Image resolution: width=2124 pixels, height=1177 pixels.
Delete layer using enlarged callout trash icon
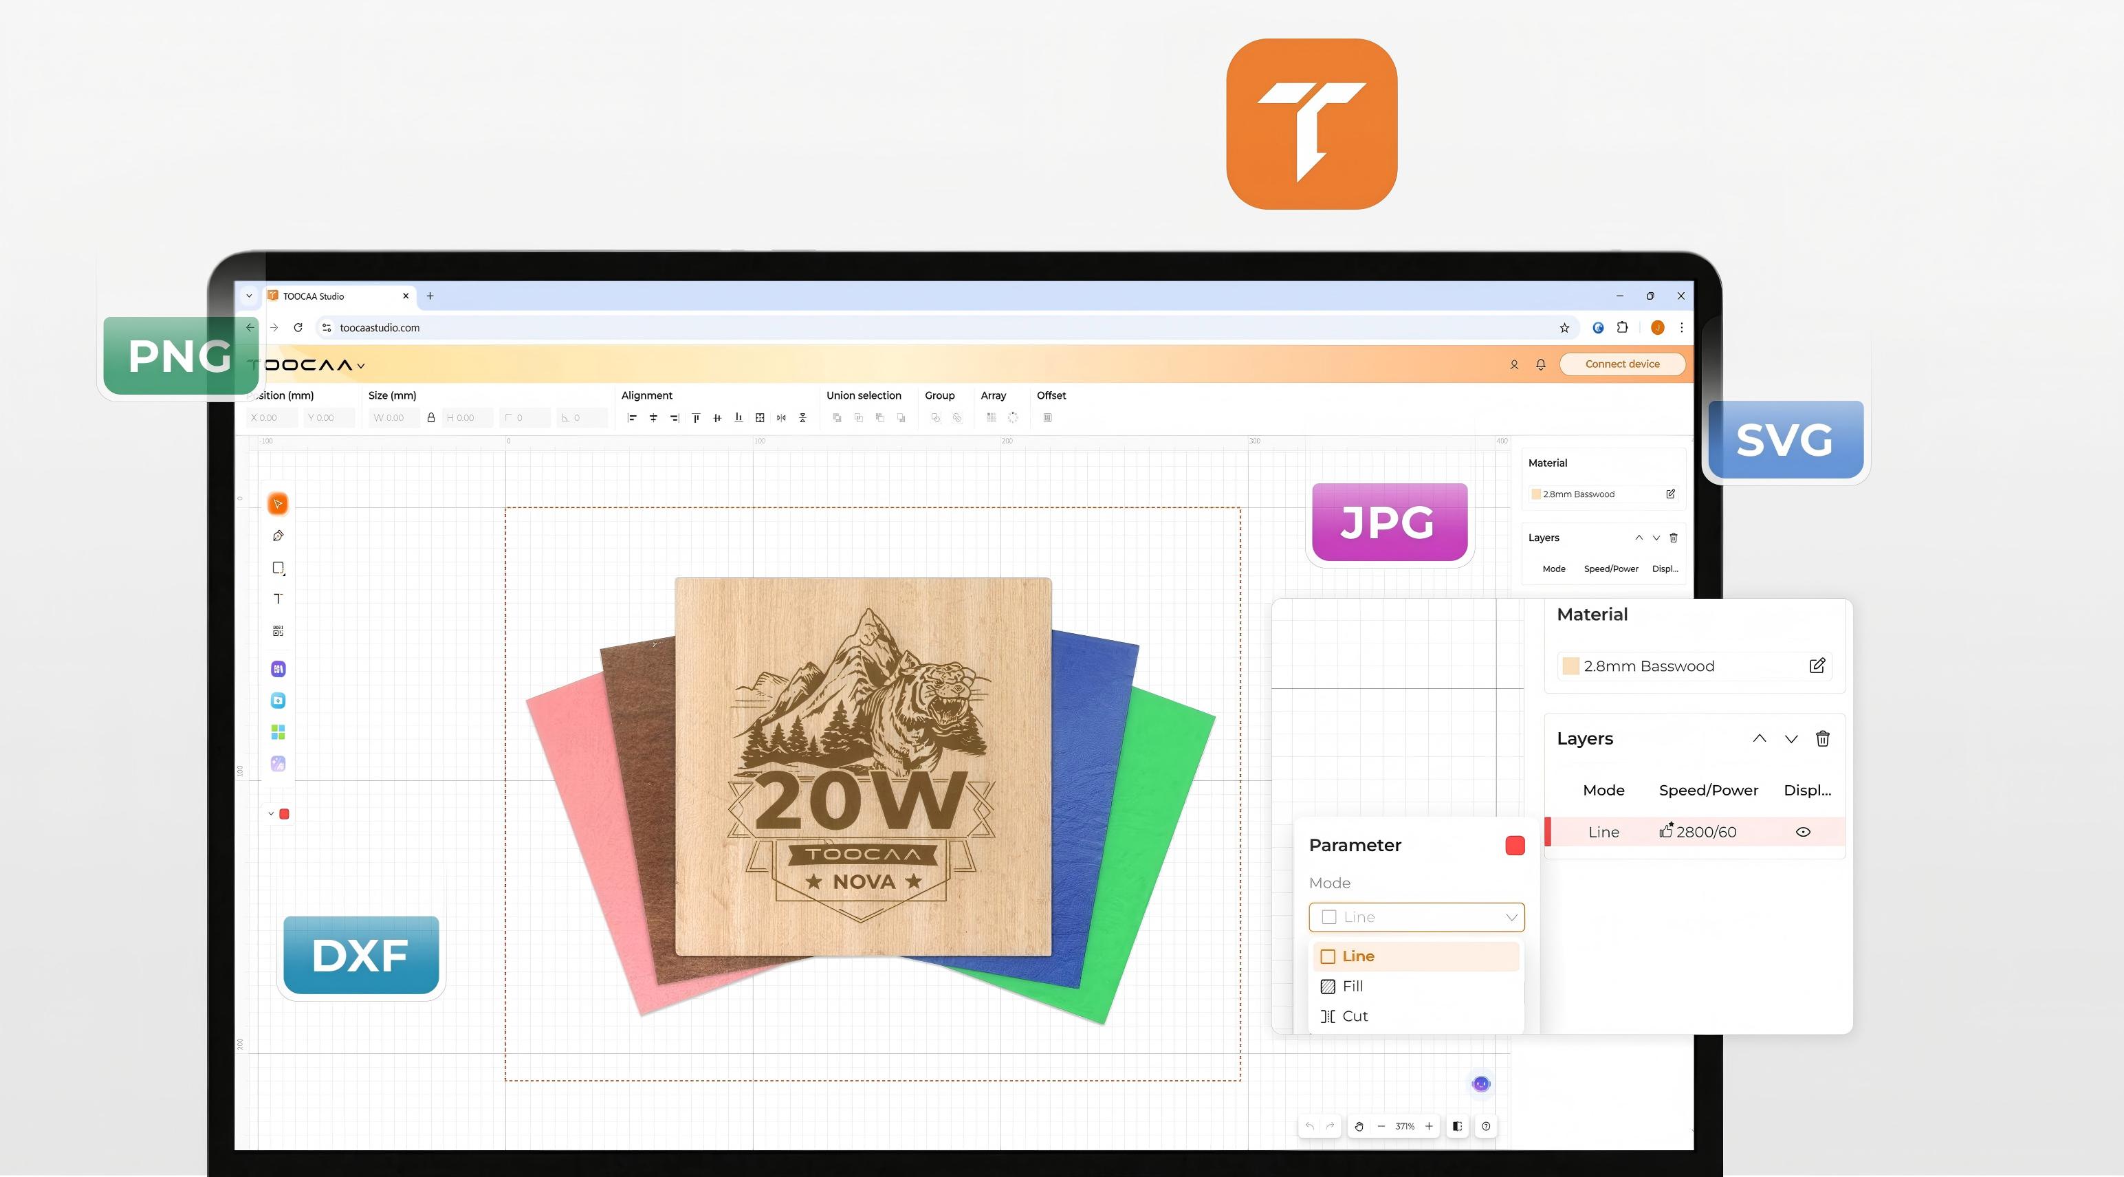[x=1823, y=738]
